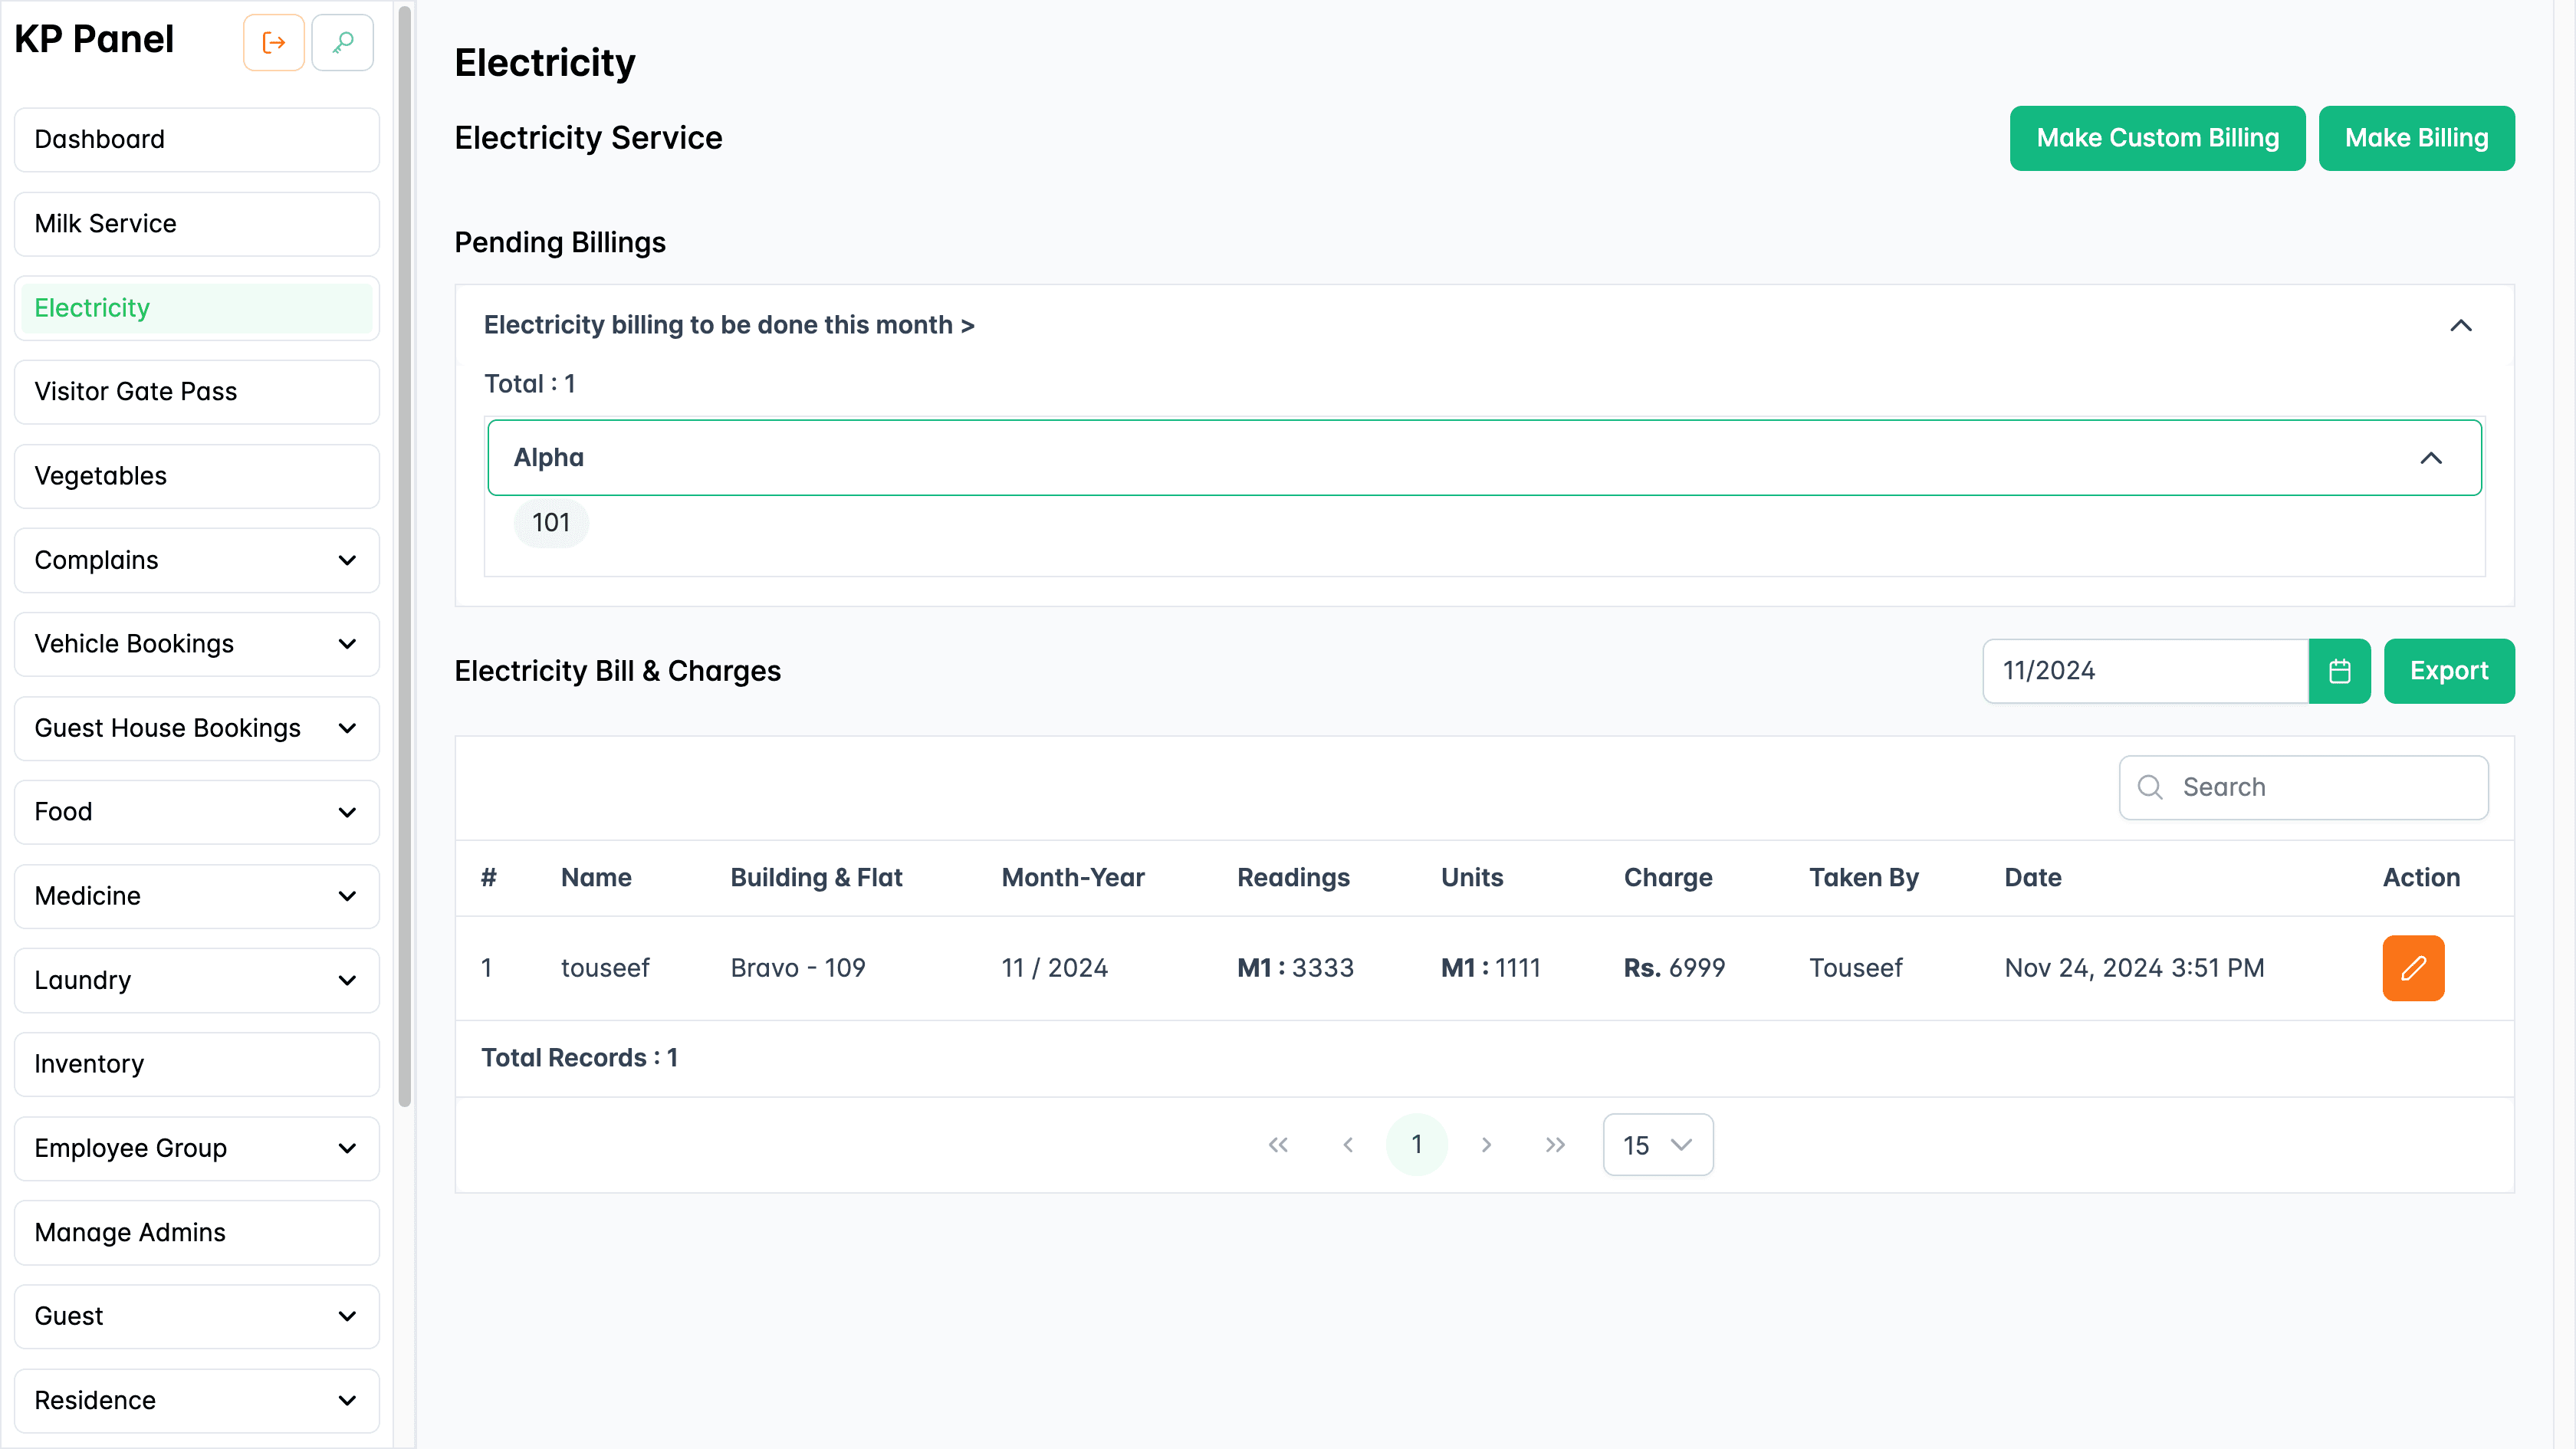
Task: Collapse the Pending Billings panel chevron
Action: click(2462, 325)
